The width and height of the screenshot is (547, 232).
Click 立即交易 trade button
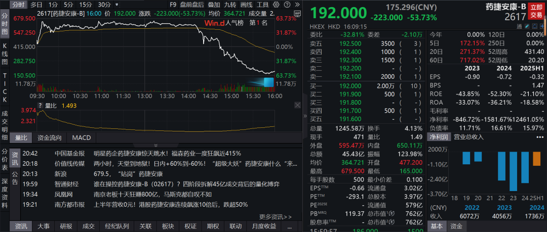(536, 11)
